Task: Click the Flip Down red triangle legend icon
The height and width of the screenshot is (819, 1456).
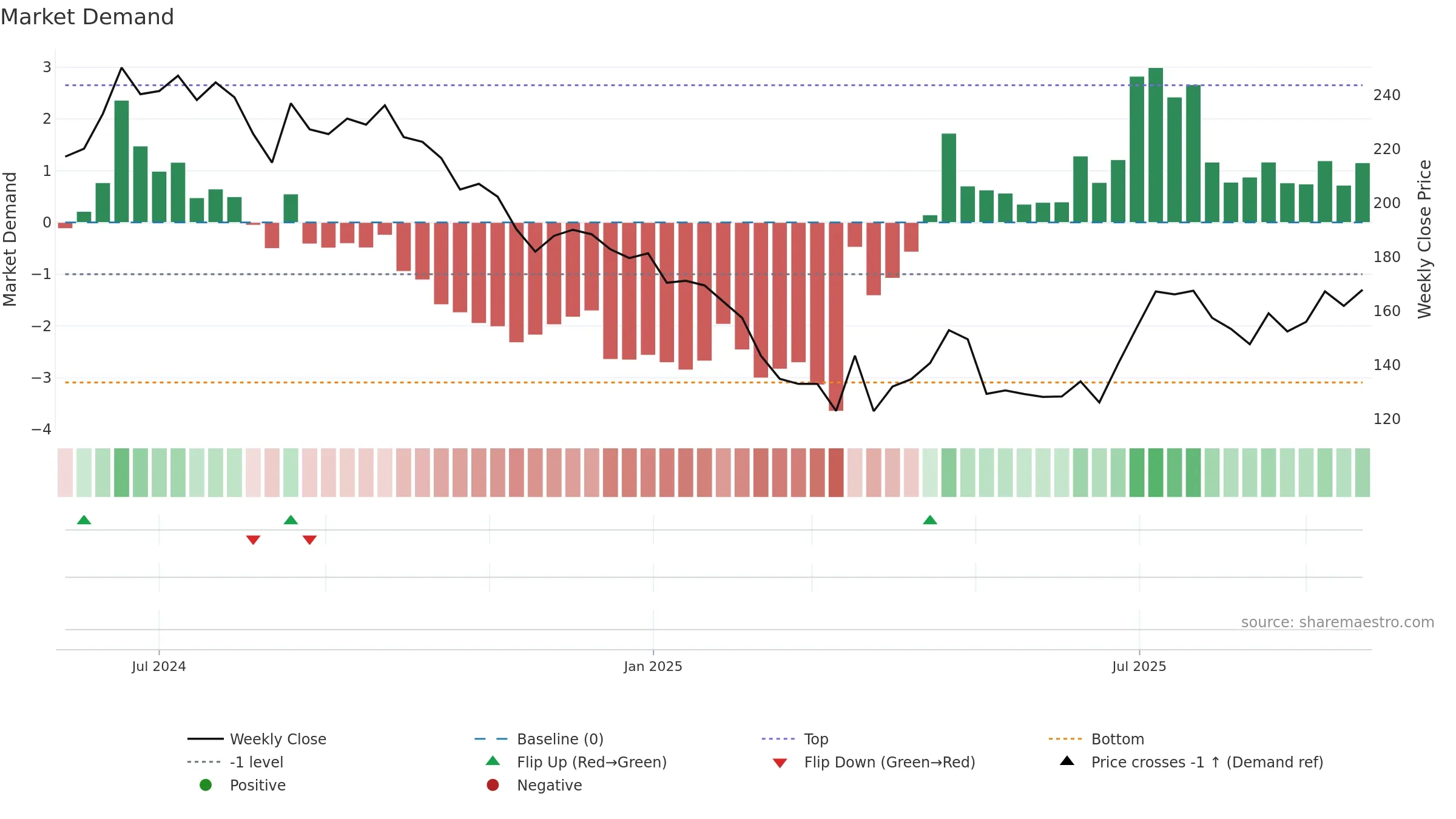Action: [780, 763]
